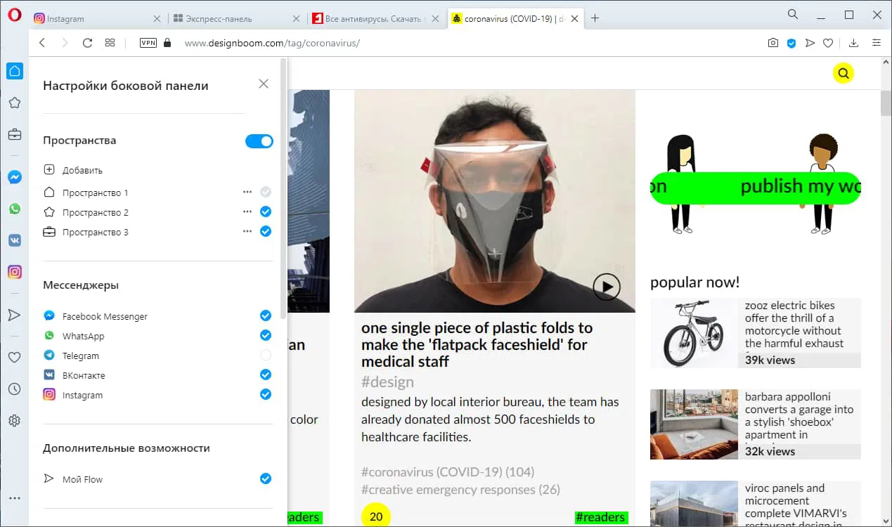Uncheck WhatsApp checkbox
Image resolution: width=892 pixels, height=527 pixels.
pyautogui.click(x=266, y=335)
